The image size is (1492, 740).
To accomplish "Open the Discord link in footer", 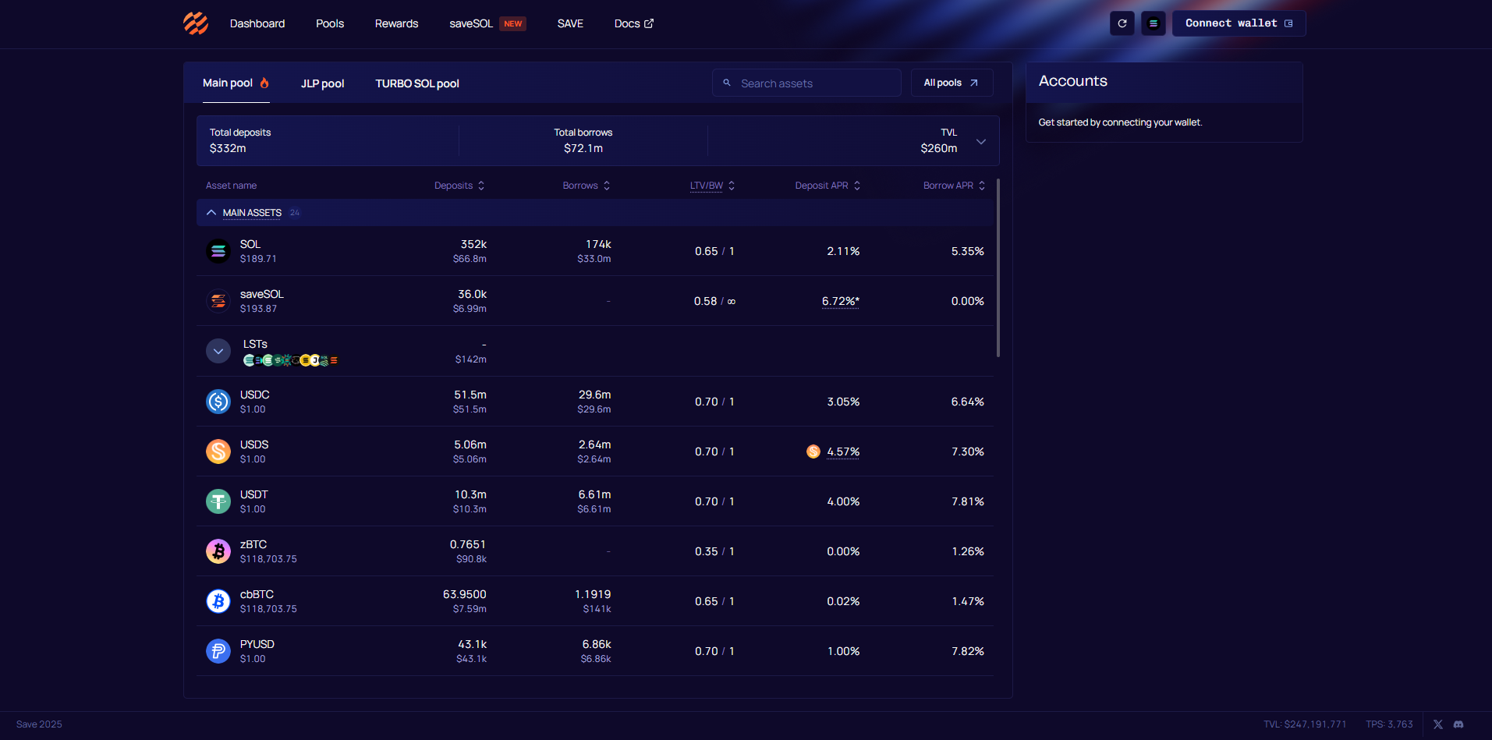I will pos(1458,724).
